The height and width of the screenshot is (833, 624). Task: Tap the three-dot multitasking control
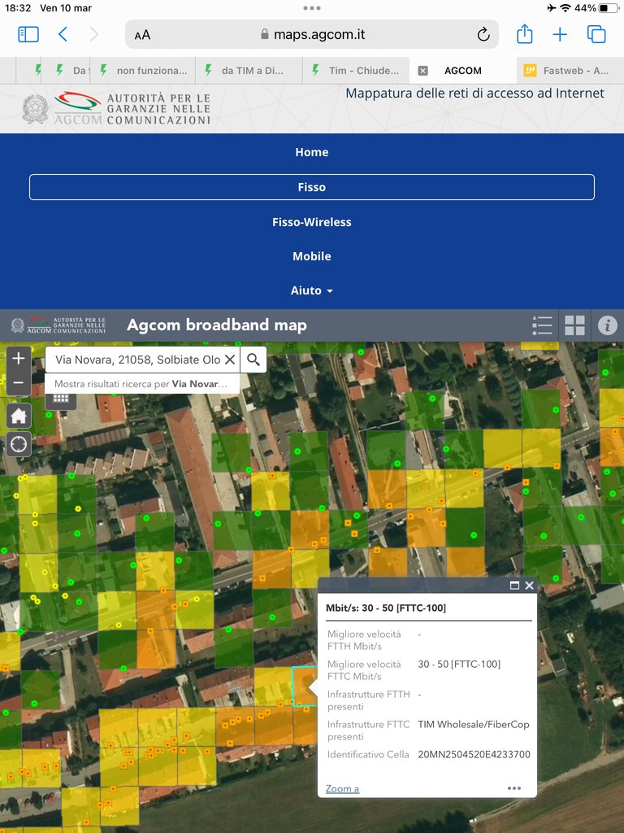click(x=312, y=8)
